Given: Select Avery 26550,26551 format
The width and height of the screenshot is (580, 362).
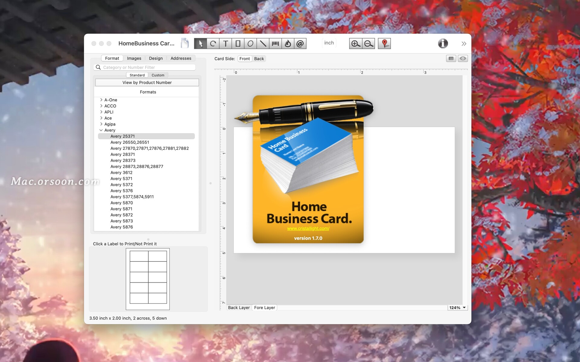Looking at the screenshot, I should coord(147,142).
